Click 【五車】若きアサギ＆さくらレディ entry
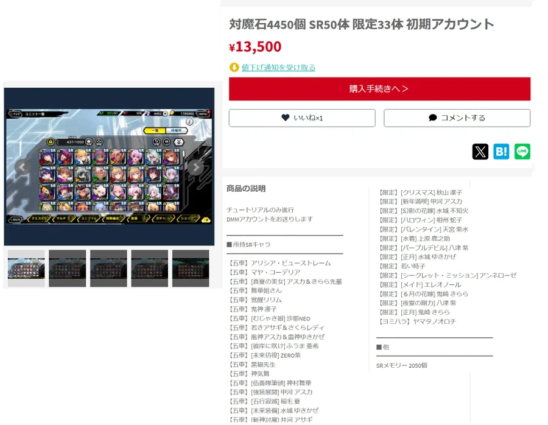The width and height of the screenshot is (548, 425). click(x=276, y=328)
